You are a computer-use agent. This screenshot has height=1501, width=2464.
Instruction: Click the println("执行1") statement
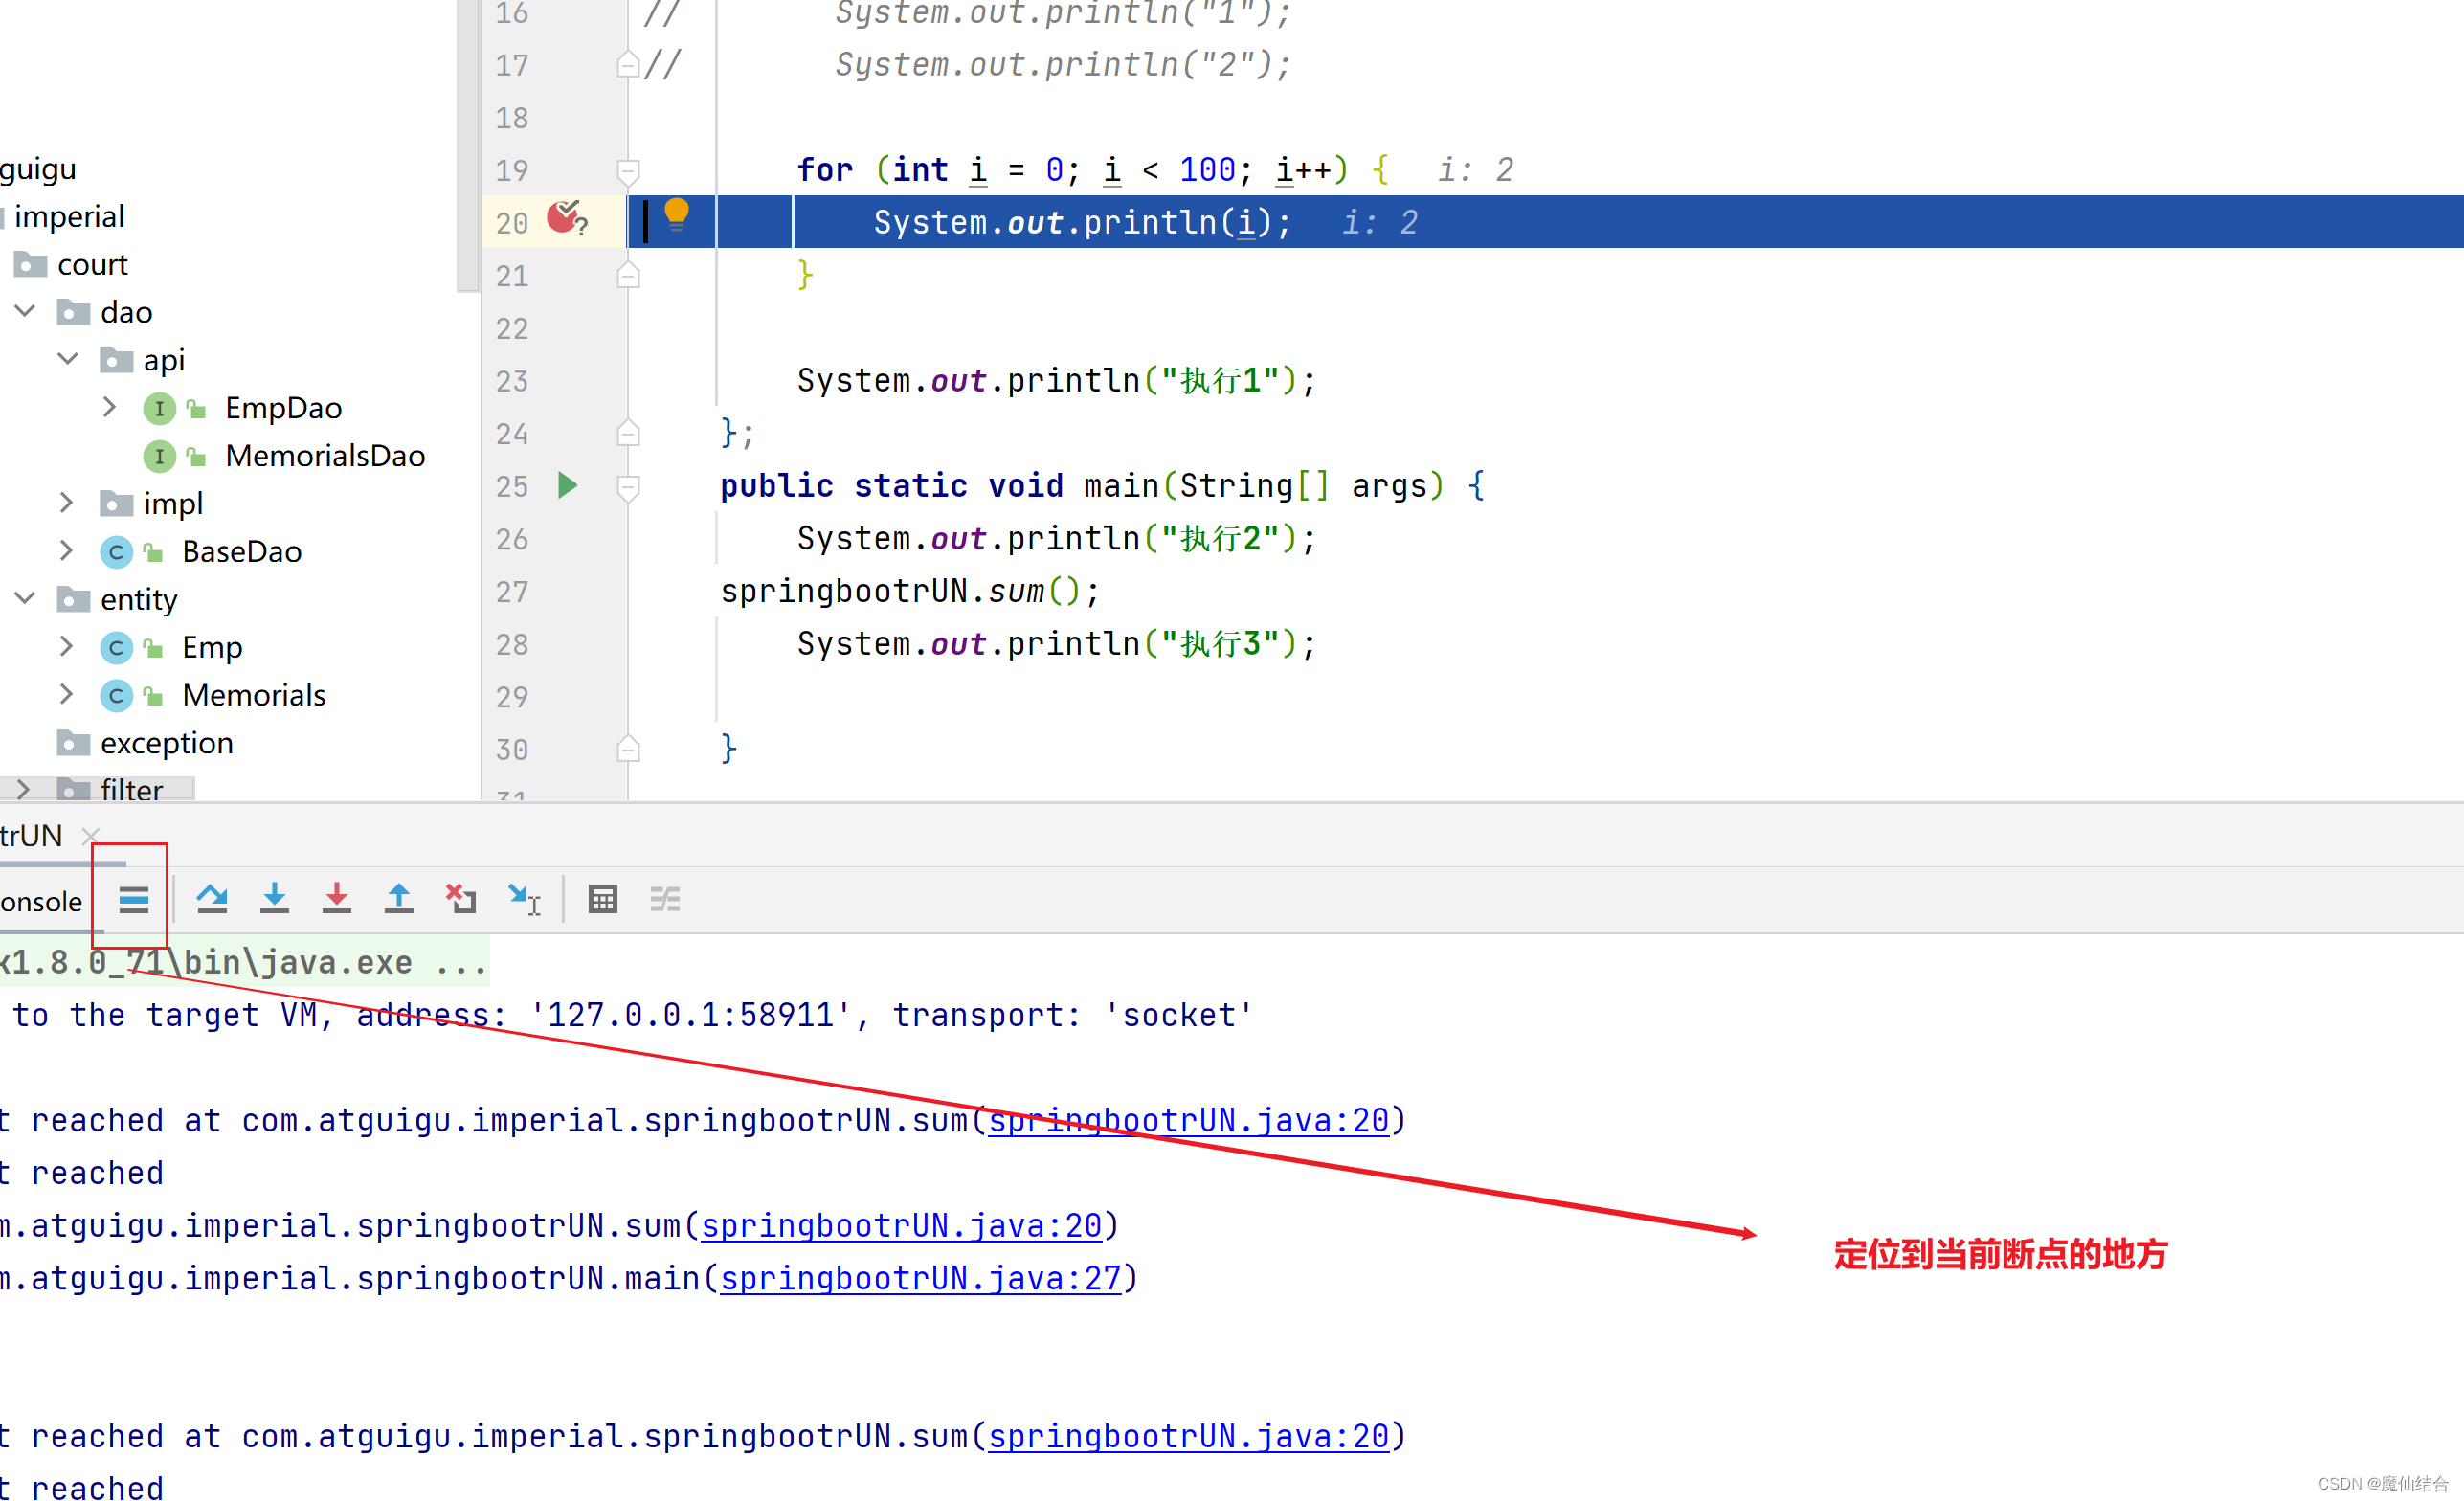click(1056, 381)
